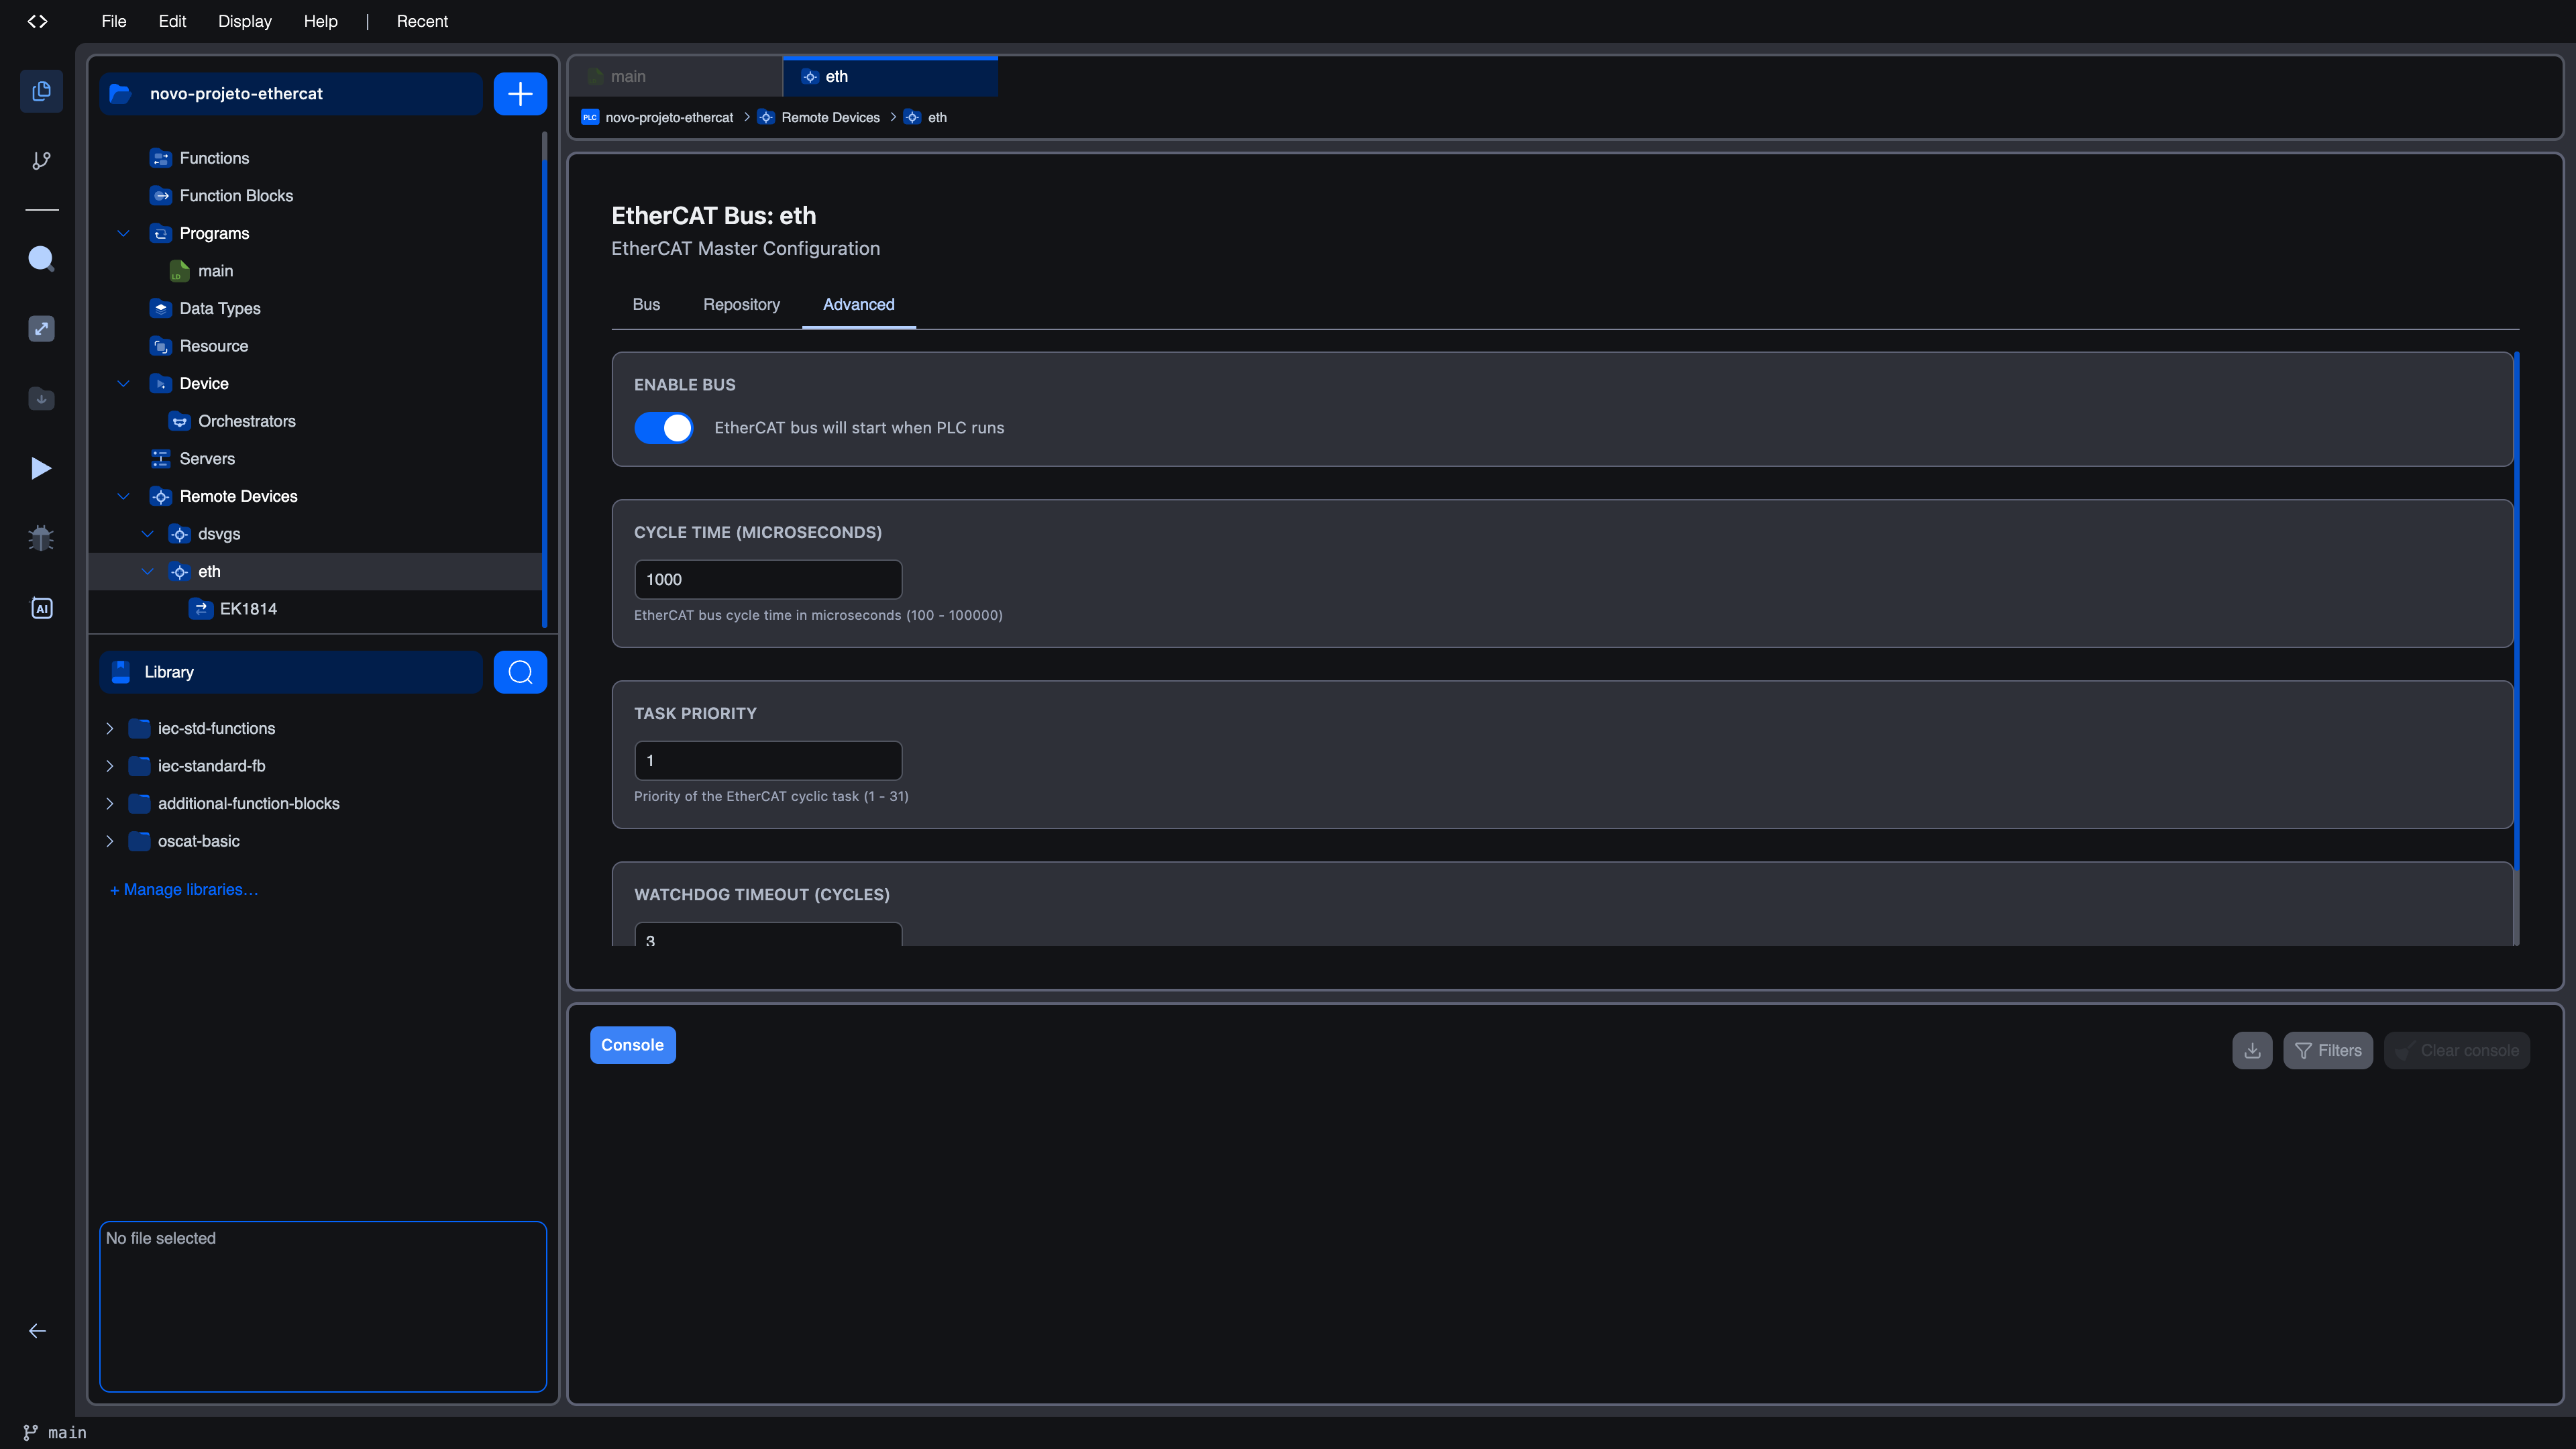Click the expand arrows sidebar icon
Image resolution: width=2576 pixels, height=1449 pixels.
(x=41, y=329)
